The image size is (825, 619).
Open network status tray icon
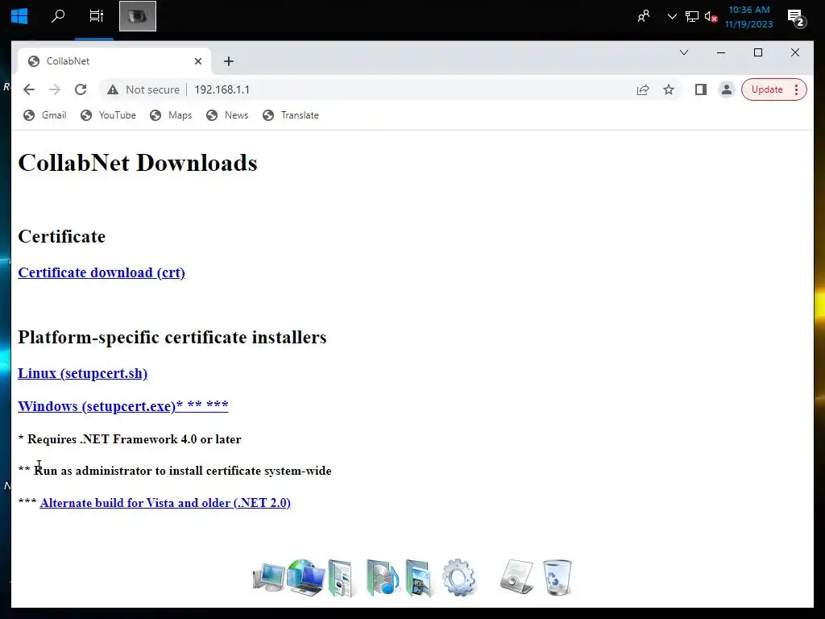[x=692, y=16]
